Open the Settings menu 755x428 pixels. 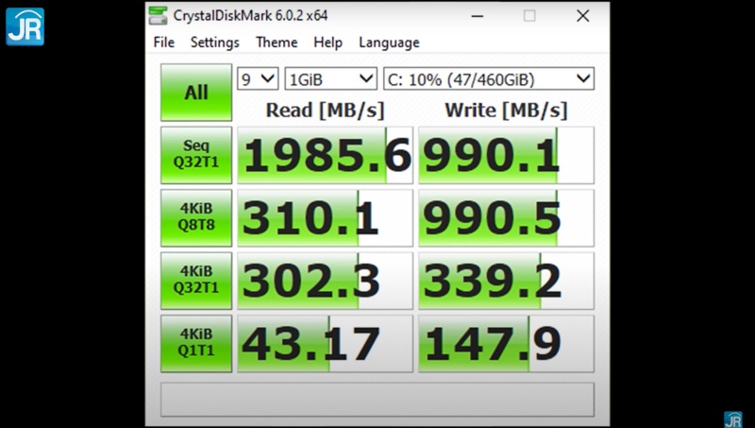215,43
